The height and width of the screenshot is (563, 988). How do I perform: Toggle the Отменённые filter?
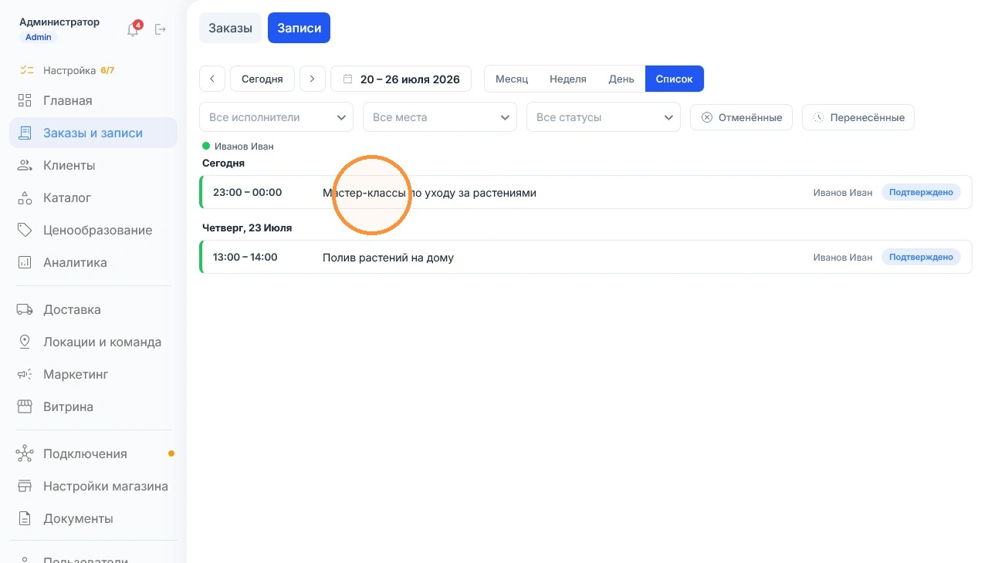pyautogui.click(x=741, y=117)
